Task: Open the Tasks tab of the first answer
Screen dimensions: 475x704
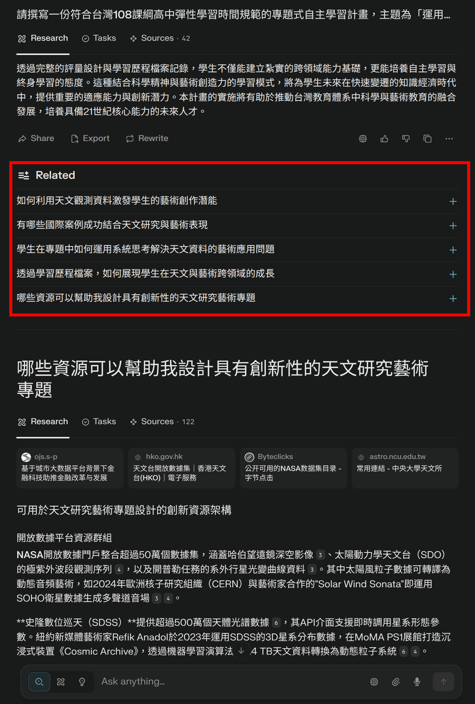Action: (x=99, y=38)
